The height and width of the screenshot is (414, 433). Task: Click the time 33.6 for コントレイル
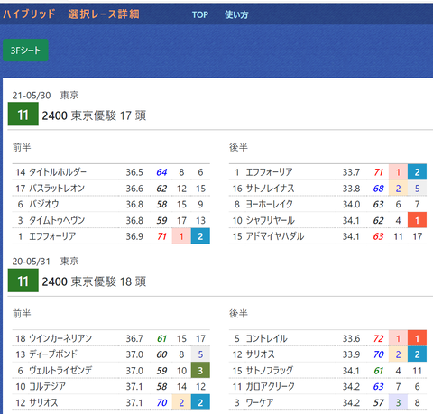pos(351,339)
